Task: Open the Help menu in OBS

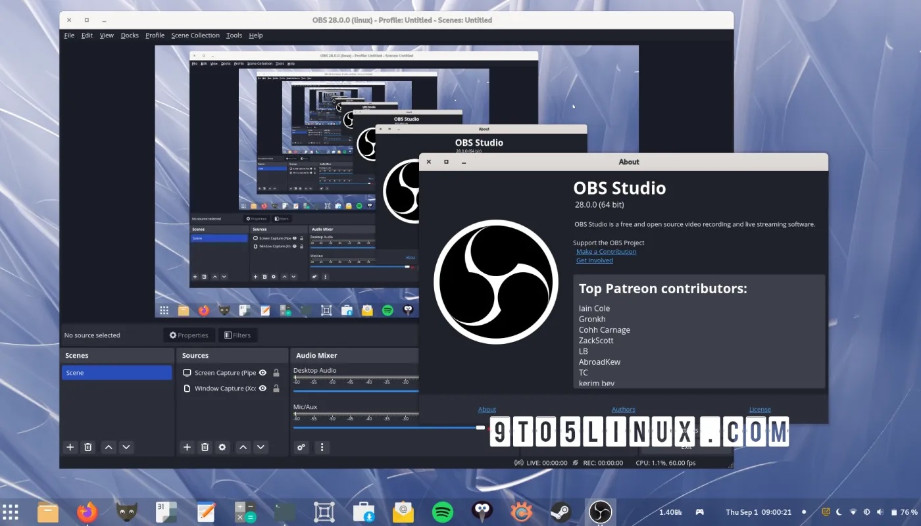Action: coord(256,36)
